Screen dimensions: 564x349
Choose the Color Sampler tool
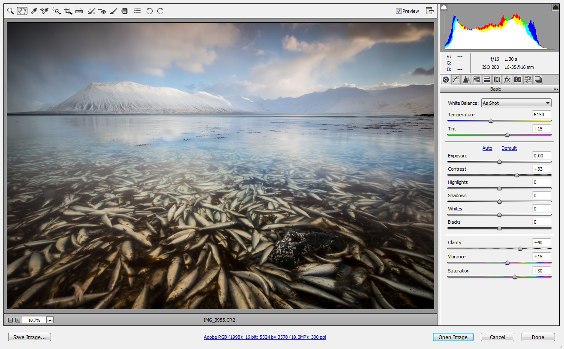(x=45, y=11)
